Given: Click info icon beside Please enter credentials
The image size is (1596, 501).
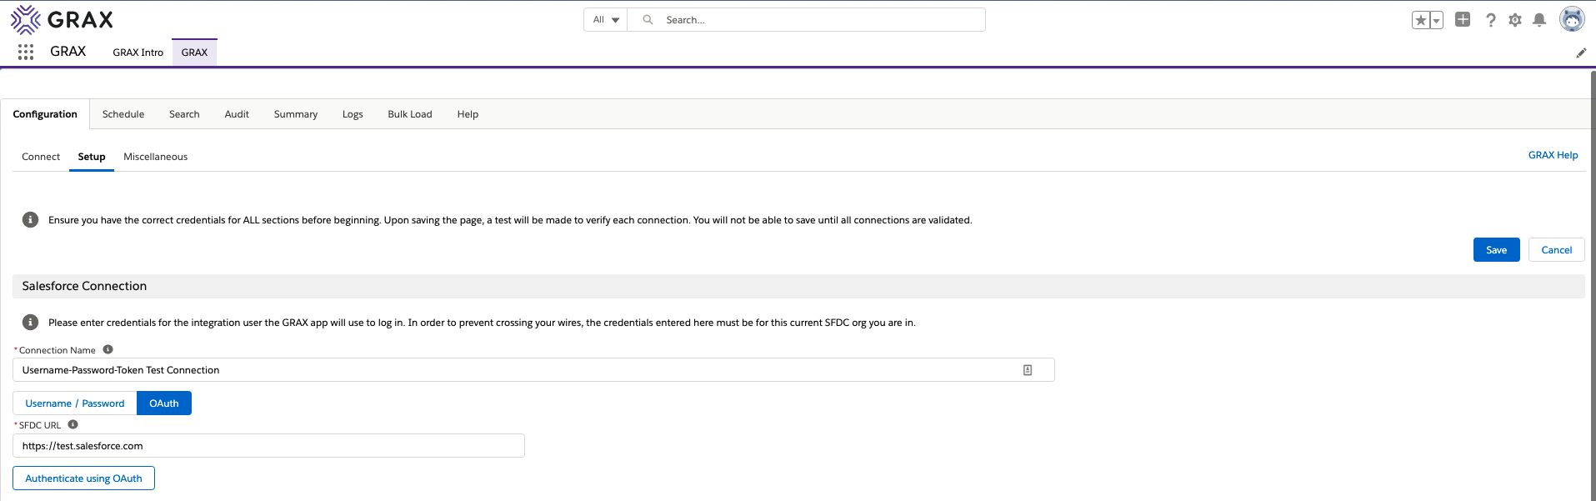Looking at the screenshot, I should point(30,323).
